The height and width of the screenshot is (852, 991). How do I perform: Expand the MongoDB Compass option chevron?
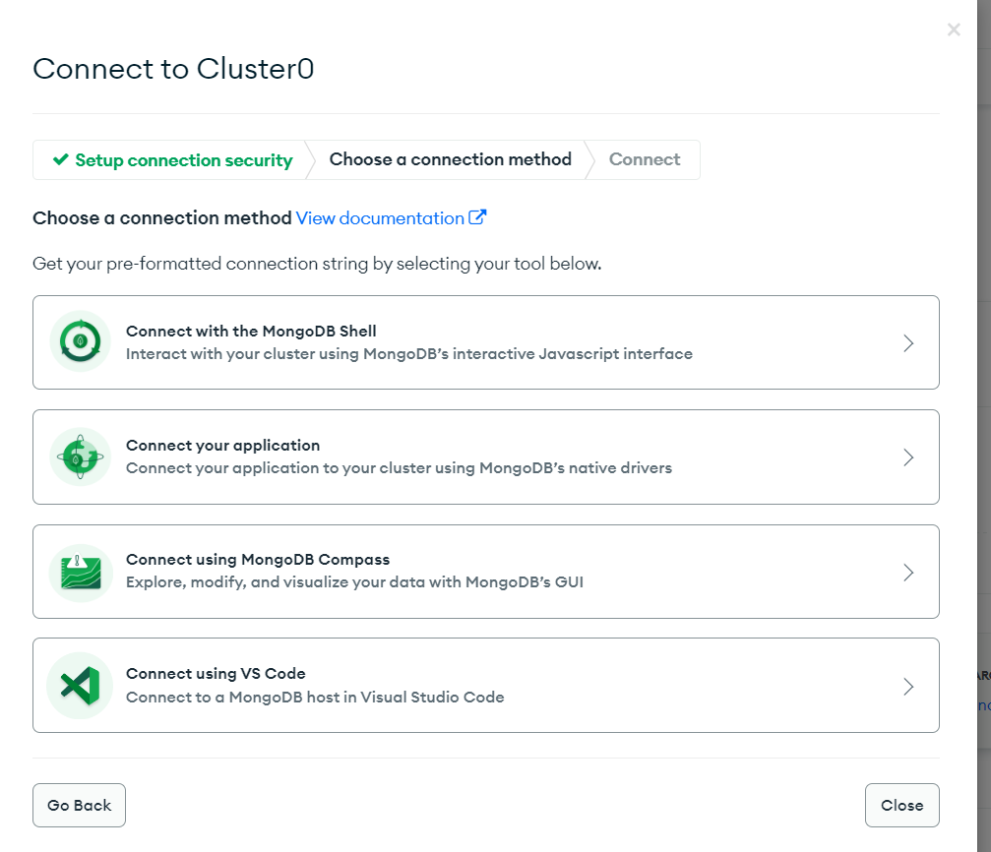pos(908,572)
